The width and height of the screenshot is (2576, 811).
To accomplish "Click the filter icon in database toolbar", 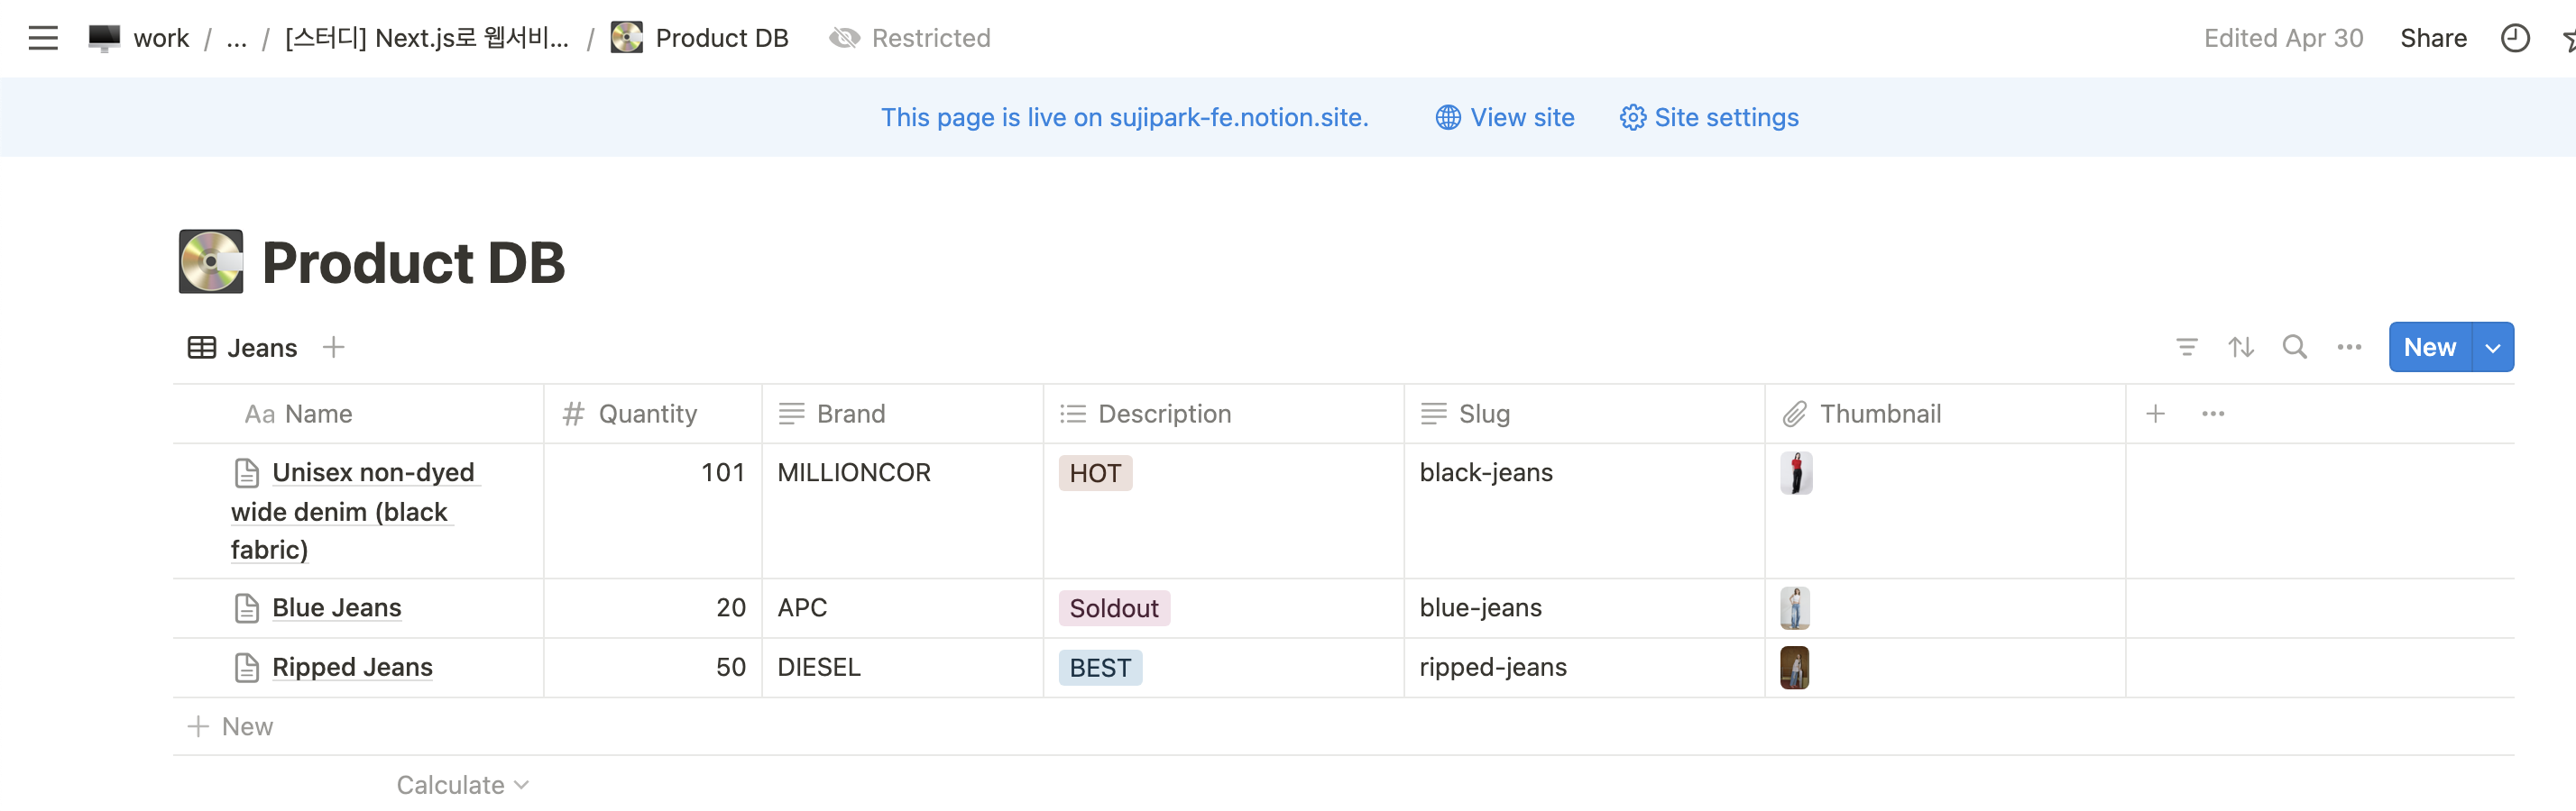I will coord(2186,348).
